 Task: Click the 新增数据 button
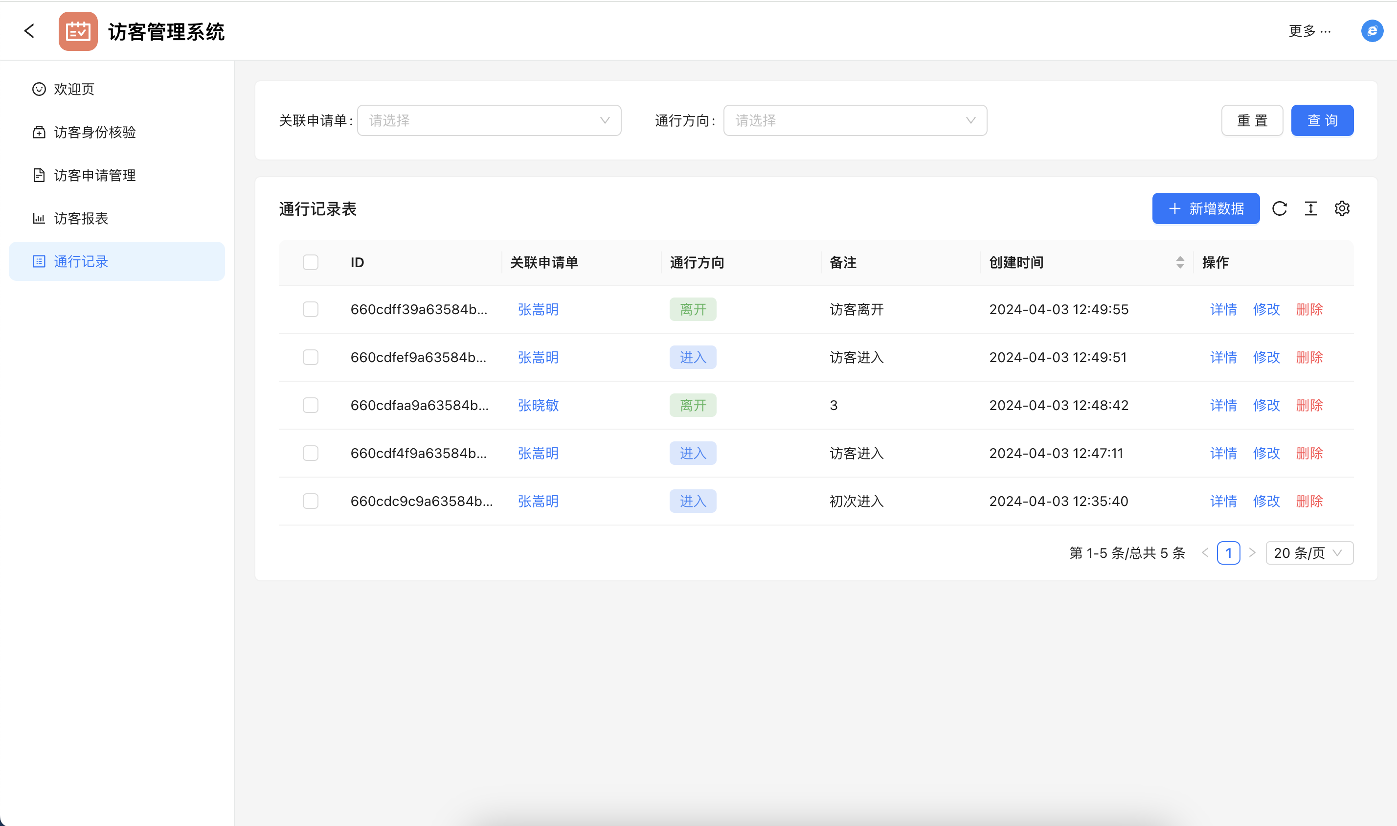1205,209
